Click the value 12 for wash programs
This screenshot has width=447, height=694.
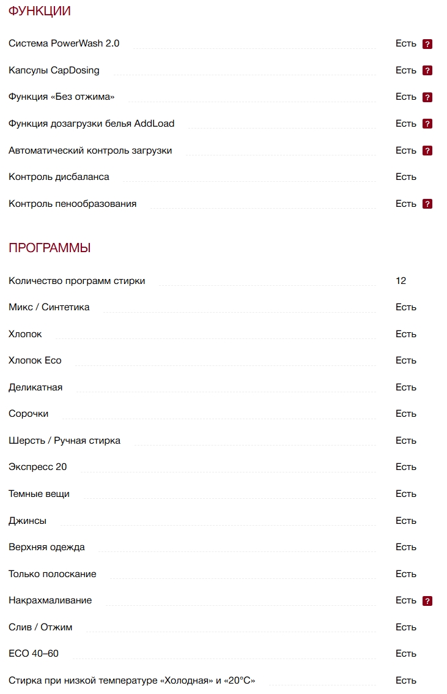pyautogui.click(x=401, y=281)
